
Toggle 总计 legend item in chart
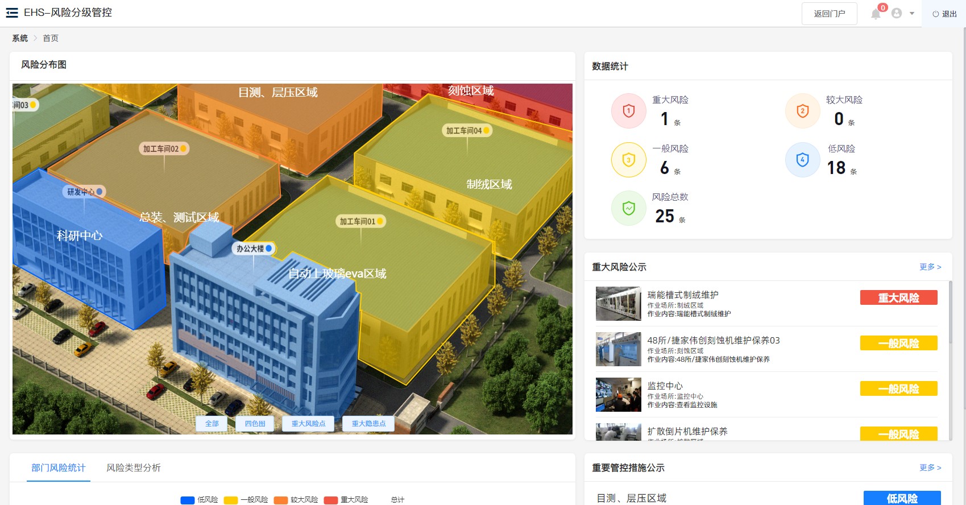point(397,500)
